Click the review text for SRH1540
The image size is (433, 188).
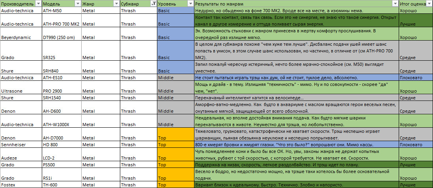point(296,98)
